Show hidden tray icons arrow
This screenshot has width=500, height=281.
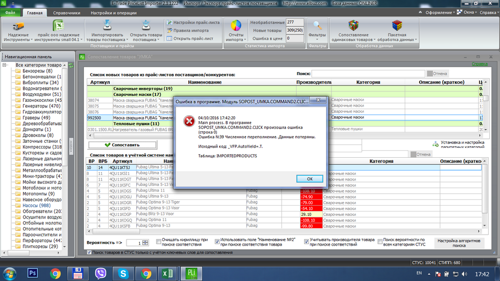click(x=429, y=274)
